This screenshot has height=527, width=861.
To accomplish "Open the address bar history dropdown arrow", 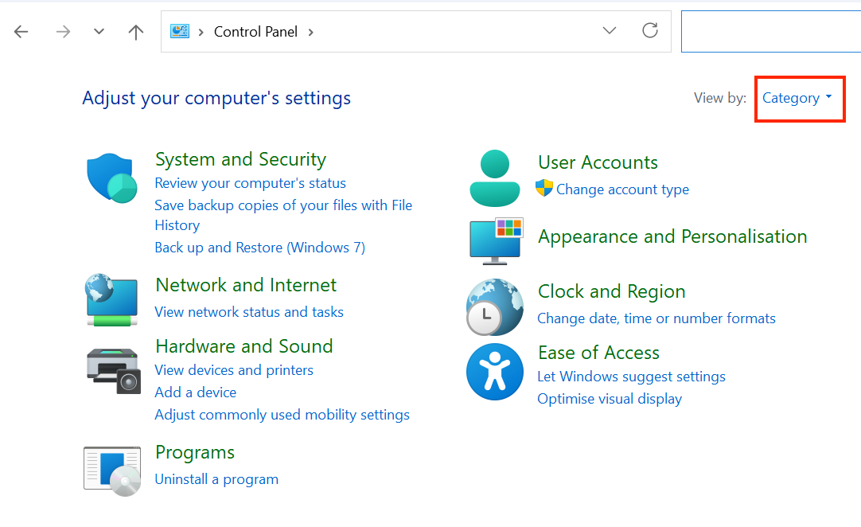I will point(610,30).
